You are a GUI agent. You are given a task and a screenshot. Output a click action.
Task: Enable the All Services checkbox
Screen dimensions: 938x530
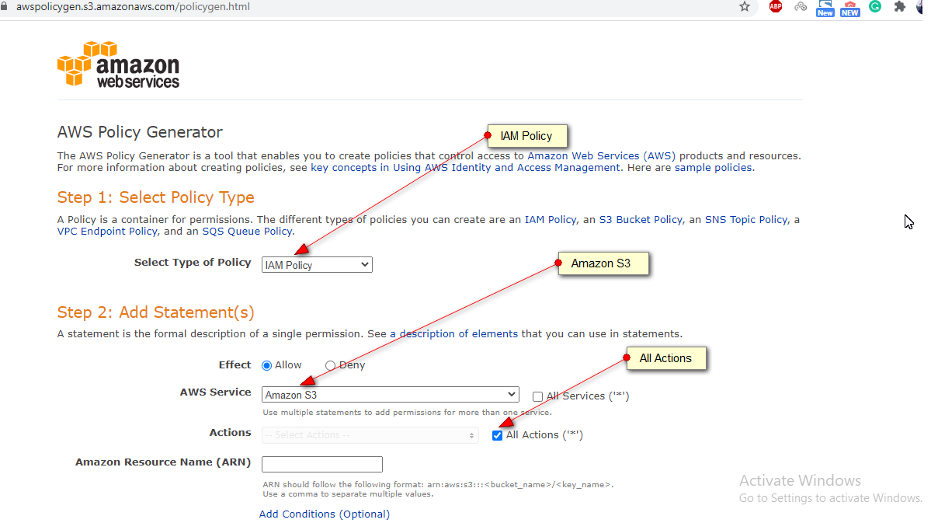click(537, 396)
